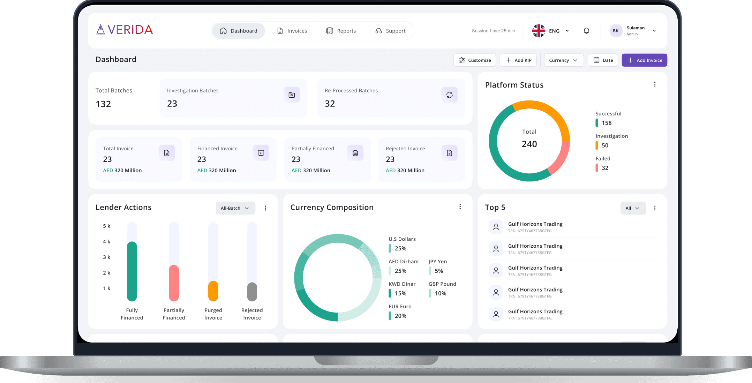Click the UK flag language icon
The image size is (752, 383).
pos(539,31)
